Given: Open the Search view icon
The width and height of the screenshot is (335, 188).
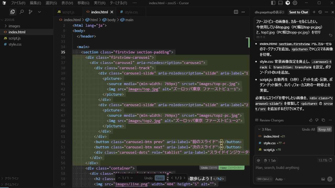Looking at the screenshot, I should 22,12.
